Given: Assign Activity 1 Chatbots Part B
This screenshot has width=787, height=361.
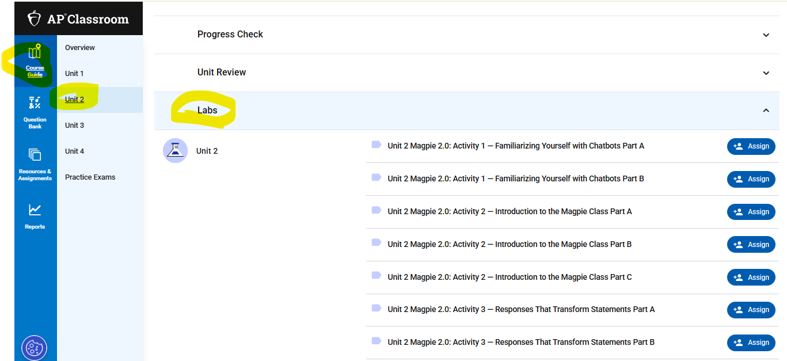Looking at the screenshot, I should click(x=751, y=179).
